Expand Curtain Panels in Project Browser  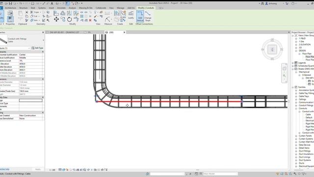[296, 136]
